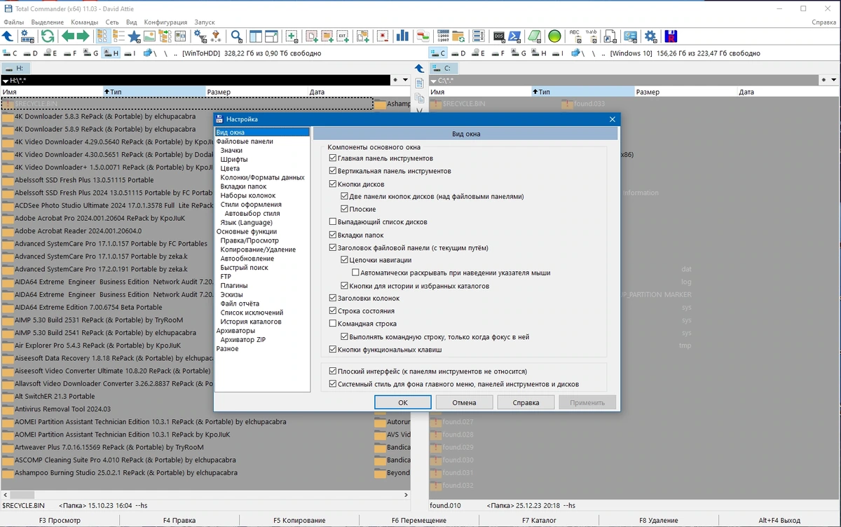Open the "Команды" menu
Image resolution: width=841 pixels, height=527 pixels.
84,22
